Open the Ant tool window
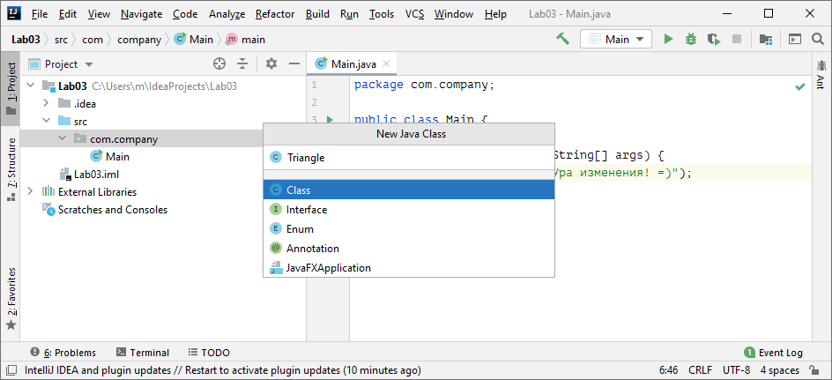The height and width of the screenshot is (380, 832). click(821, 74)
